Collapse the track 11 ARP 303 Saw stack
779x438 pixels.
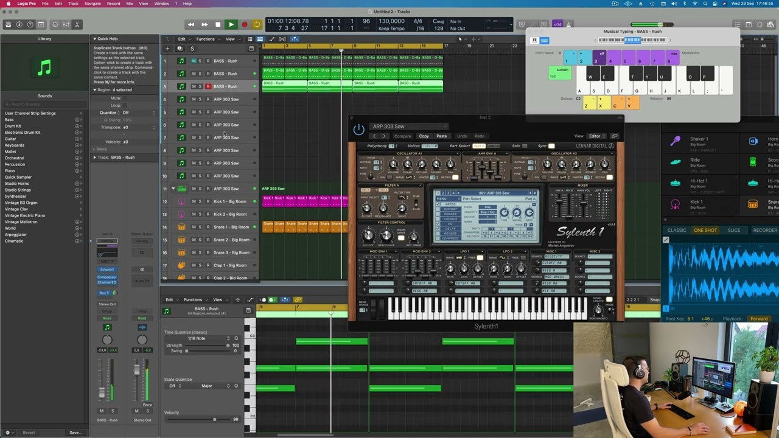tap(173, 189)
